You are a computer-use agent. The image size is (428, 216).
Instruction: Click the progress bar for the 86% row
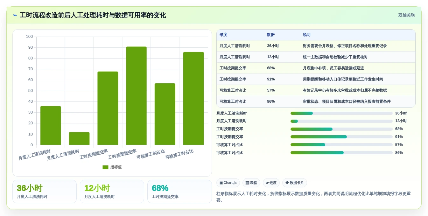tap(341, 153)
